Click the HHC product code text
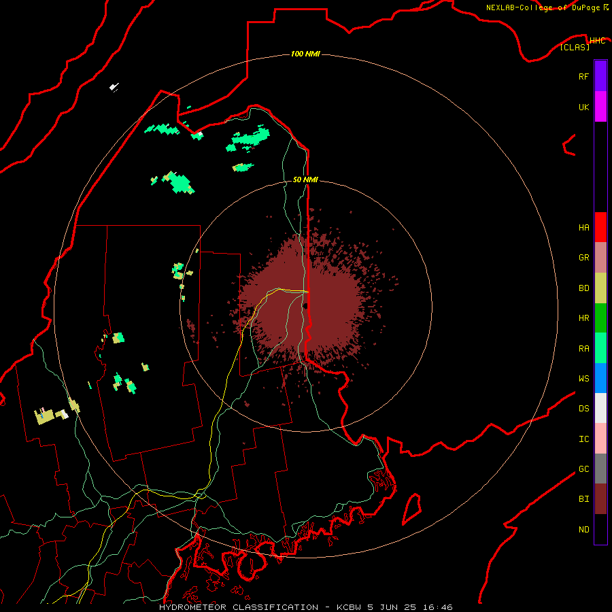The image size is (612, 612). coord(598,41)
